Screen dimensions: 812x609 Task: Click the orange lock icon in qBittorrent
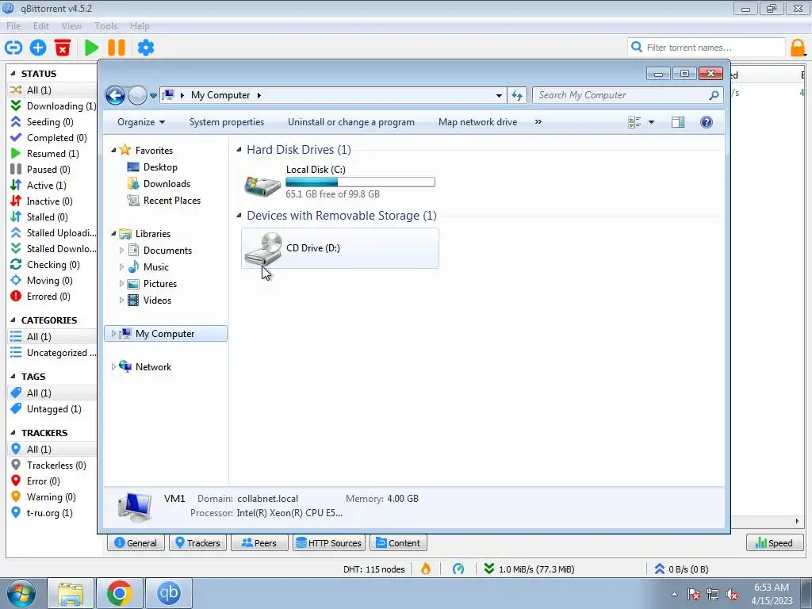[x=798, y=48]
